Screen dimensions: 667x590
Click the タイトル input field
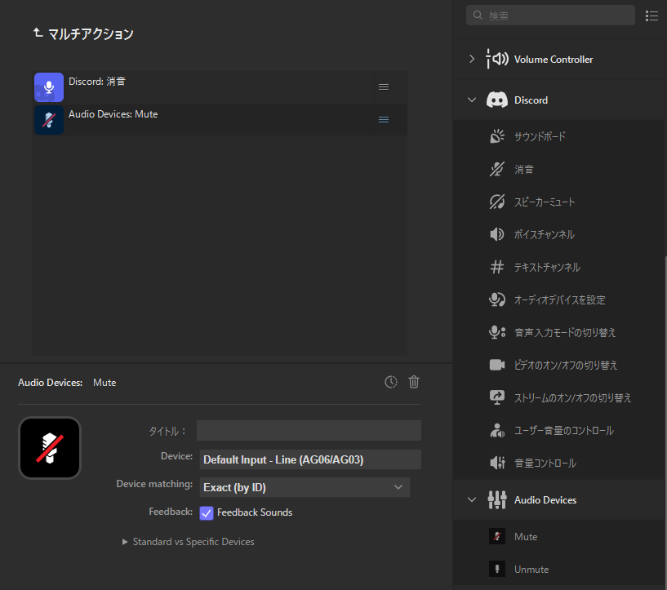(309, 431)
